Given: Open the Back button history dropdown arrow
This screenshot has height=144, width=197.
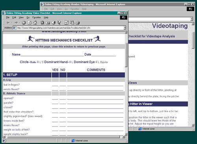Looking at the screenshot, I should 11,23.
